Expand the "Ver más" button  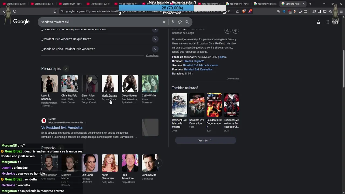coord(205,140)
